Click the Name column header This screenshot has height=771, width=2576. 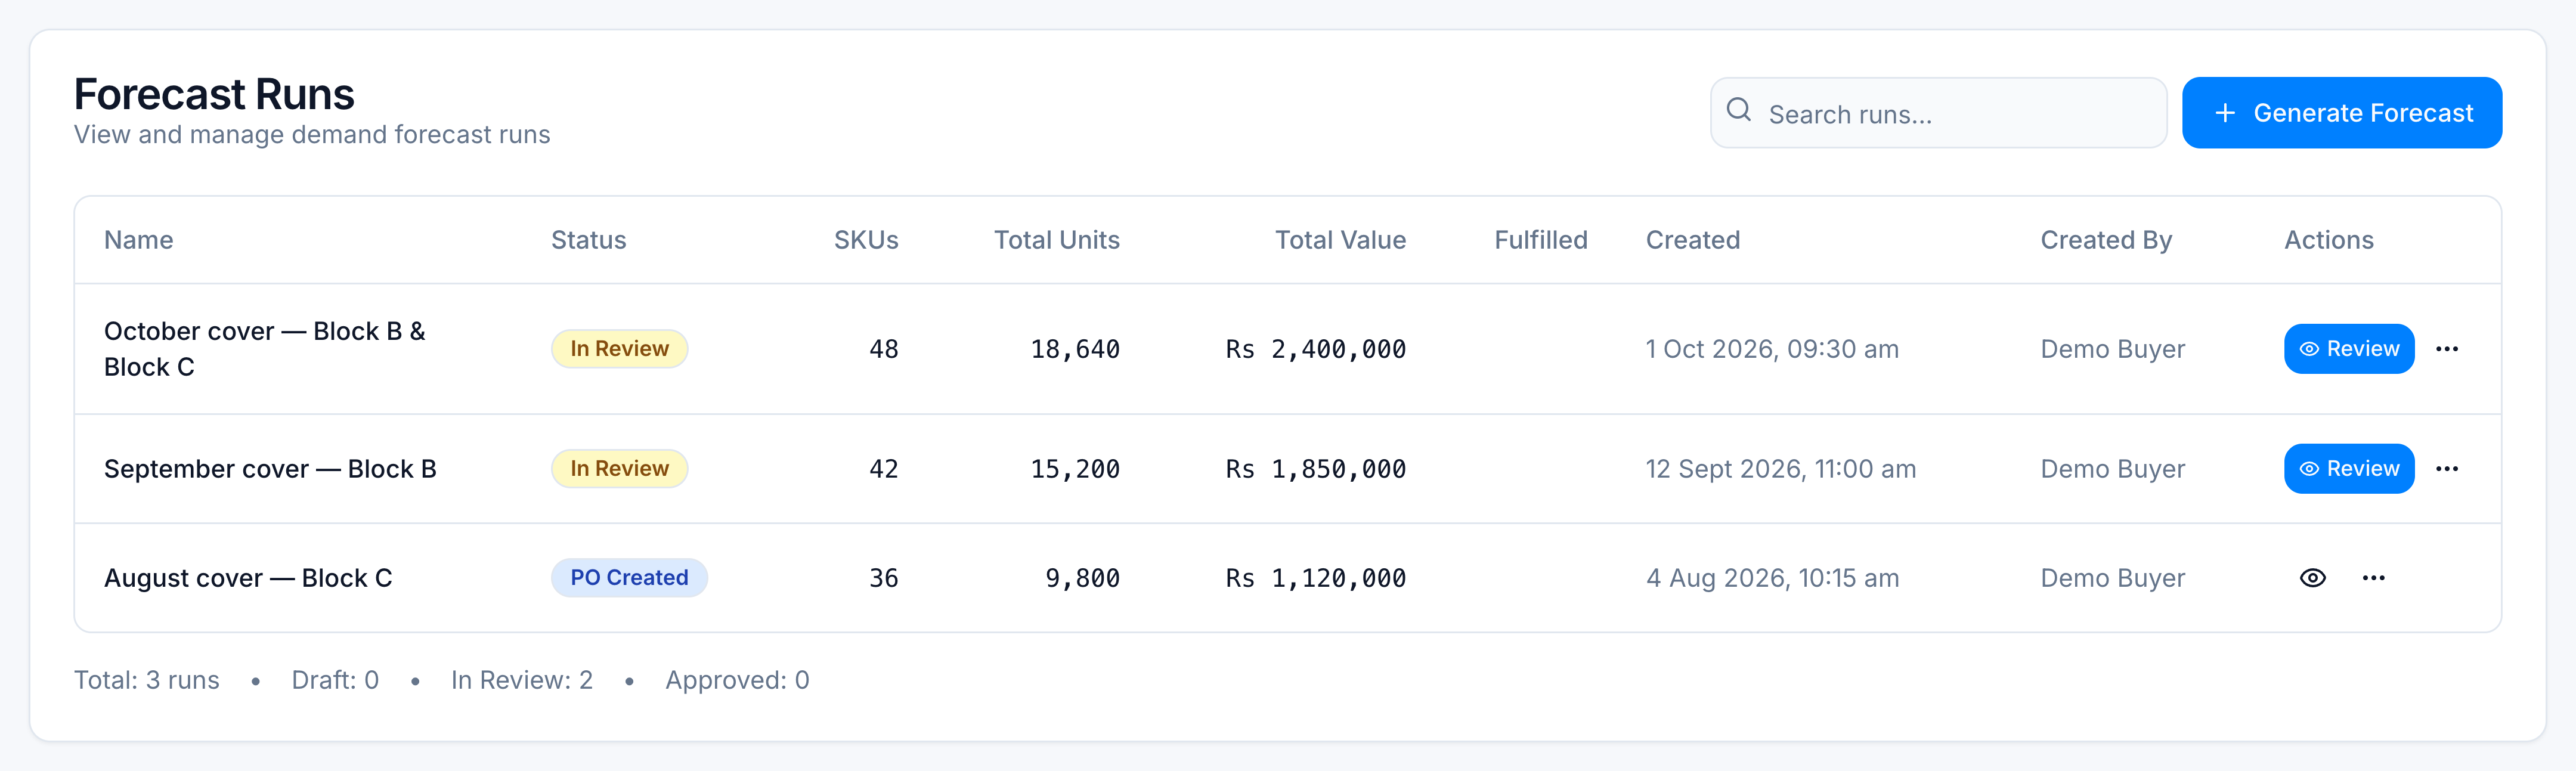pyautogui.click(x=139, y=240)
